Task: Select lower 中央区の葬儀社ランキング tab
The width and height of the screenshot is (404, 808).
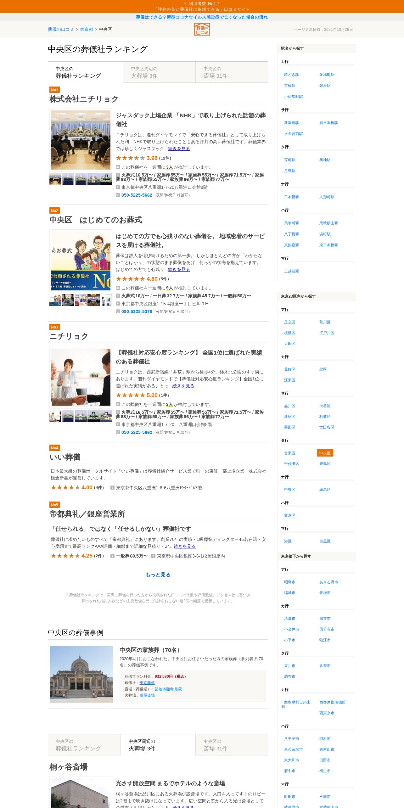Action: pyautogui.click(x=84, y=745)
